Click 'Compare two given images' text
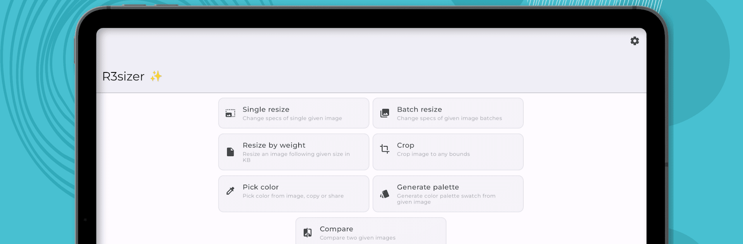 (358, 238)
